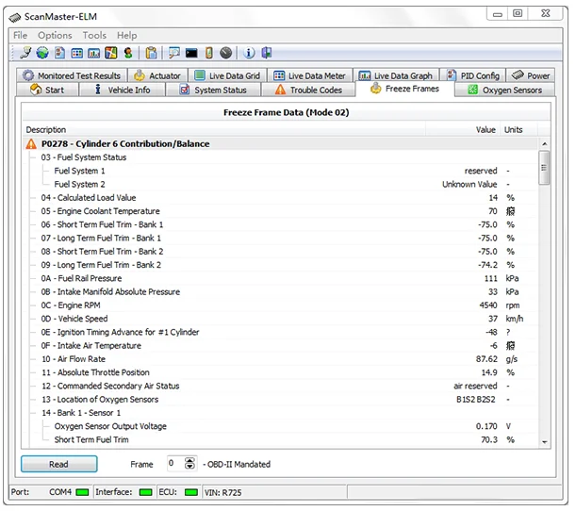Viewport: 576px width, 511px height.
Task: Click the connect cable toolbar icon
Action: (x=25, y=53)
